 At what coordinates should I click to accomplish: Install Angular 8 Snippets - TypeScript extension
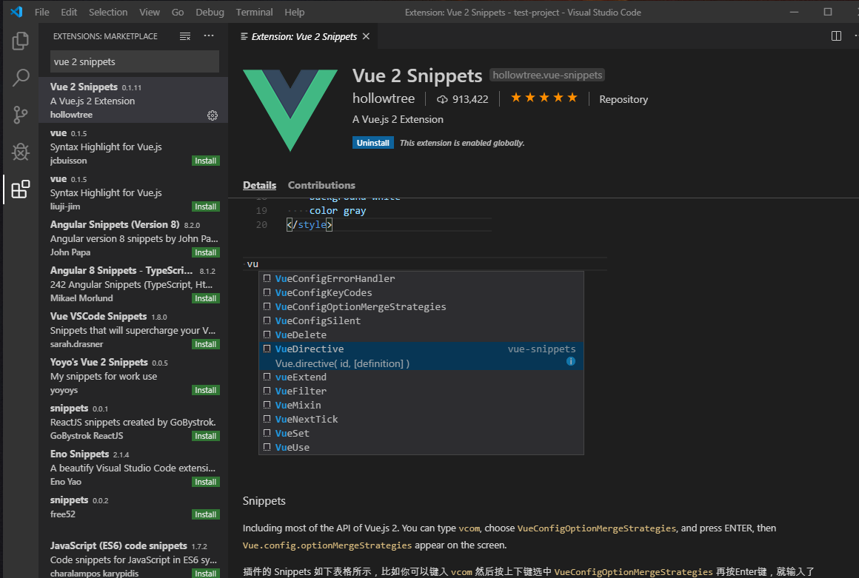205,299
